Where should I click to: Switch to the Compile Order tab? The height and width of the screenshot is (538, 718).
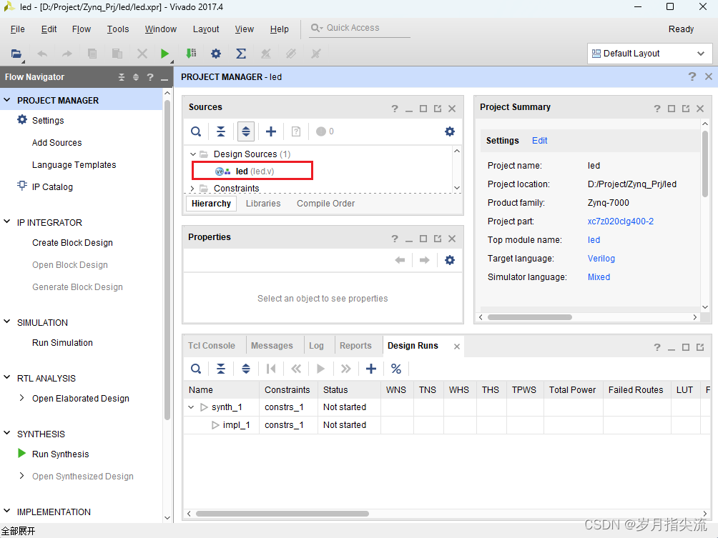coord(325,204)
